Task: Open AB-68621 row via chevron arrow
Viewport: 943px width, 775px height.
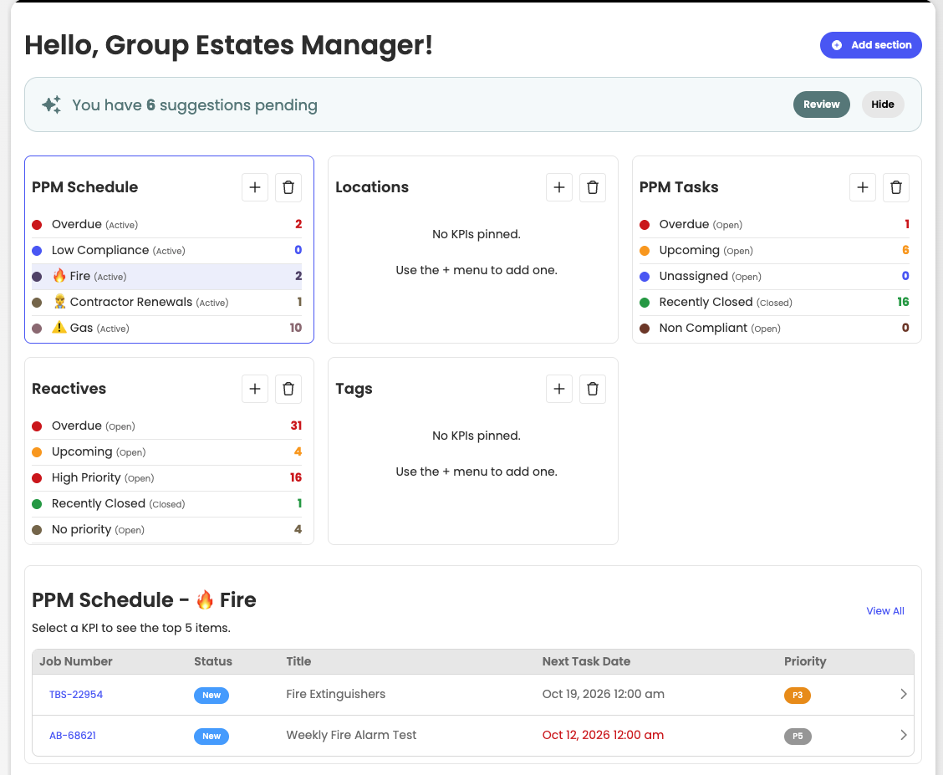Action: click(903, 736)
